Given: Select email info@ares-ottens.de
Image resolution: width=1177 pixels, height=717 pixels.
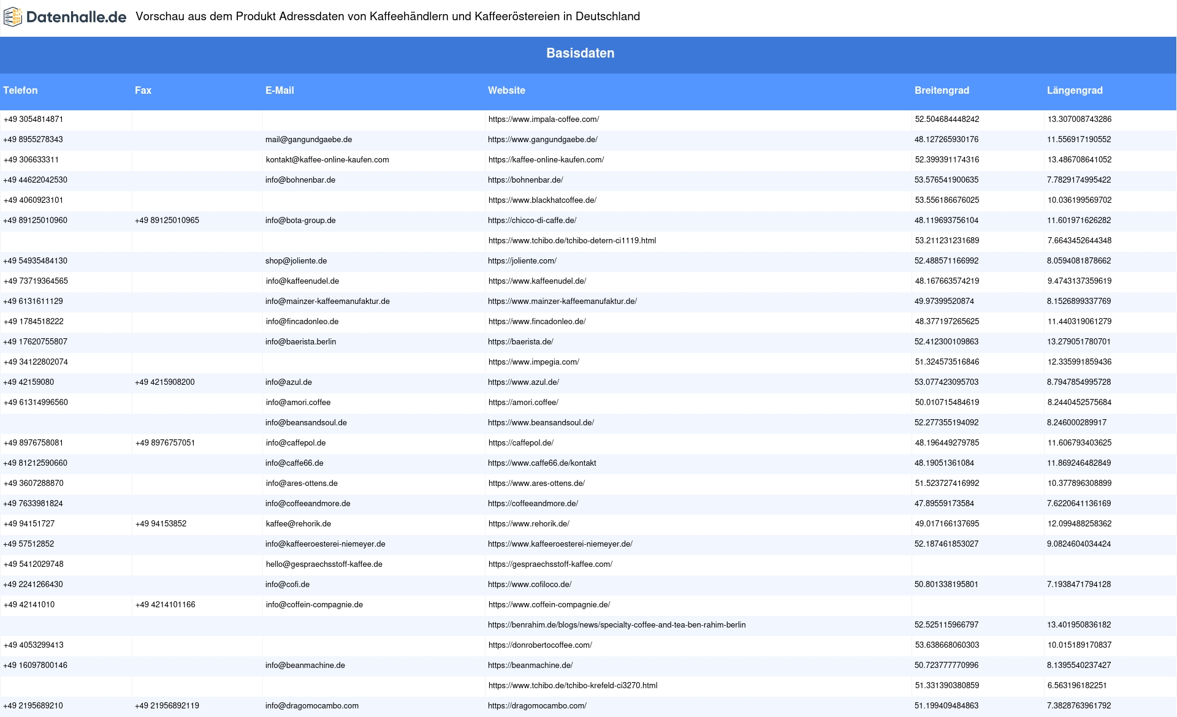Looking at the screenshot, I should [x=302, y=484].
